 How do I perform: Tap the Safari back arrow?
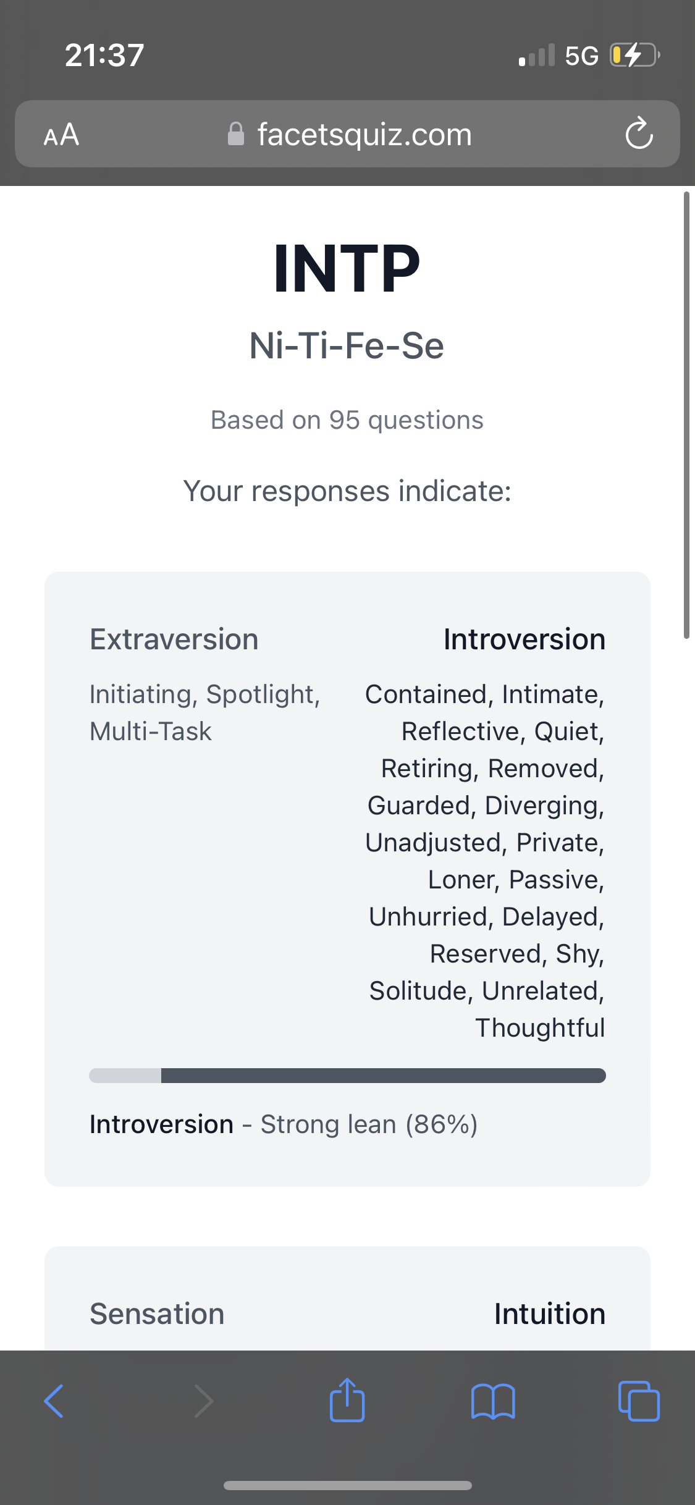(54, 1401)
